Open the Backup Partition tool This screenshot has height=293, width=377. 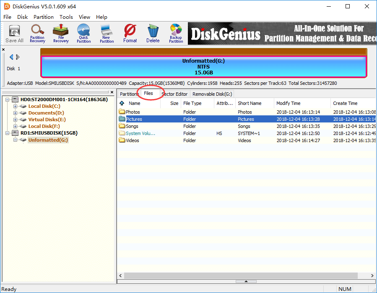pos(176,34)
